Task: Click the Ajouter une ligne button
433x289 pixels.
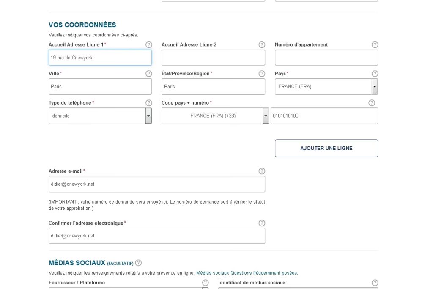Action: 326,148
